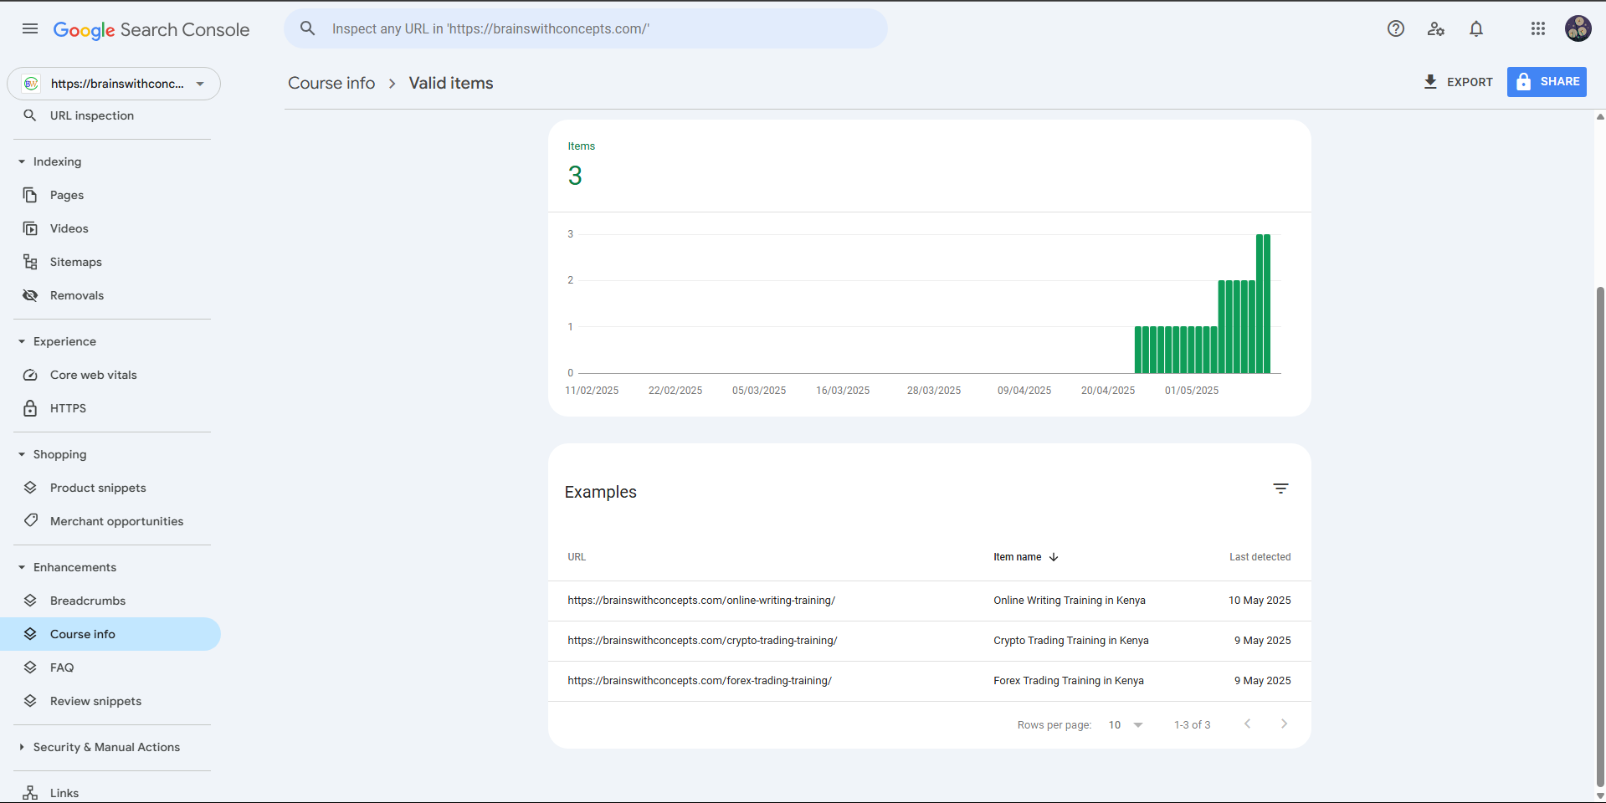Click the FAQ layers icon
1606x803 pixels.
click(x=30, y=667)
